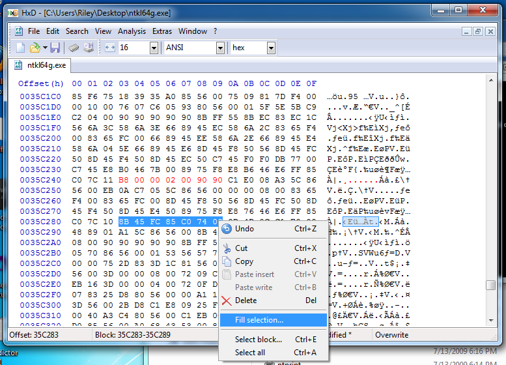The image size is (506, 365).
Task: Choose Fill selection... in context menu
Action: (x=274, y=320)
